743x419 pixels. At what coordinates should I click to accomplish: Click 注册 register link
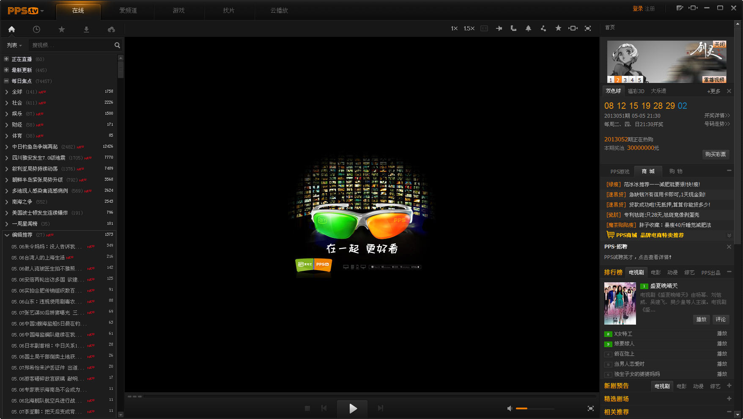(650, 8)
